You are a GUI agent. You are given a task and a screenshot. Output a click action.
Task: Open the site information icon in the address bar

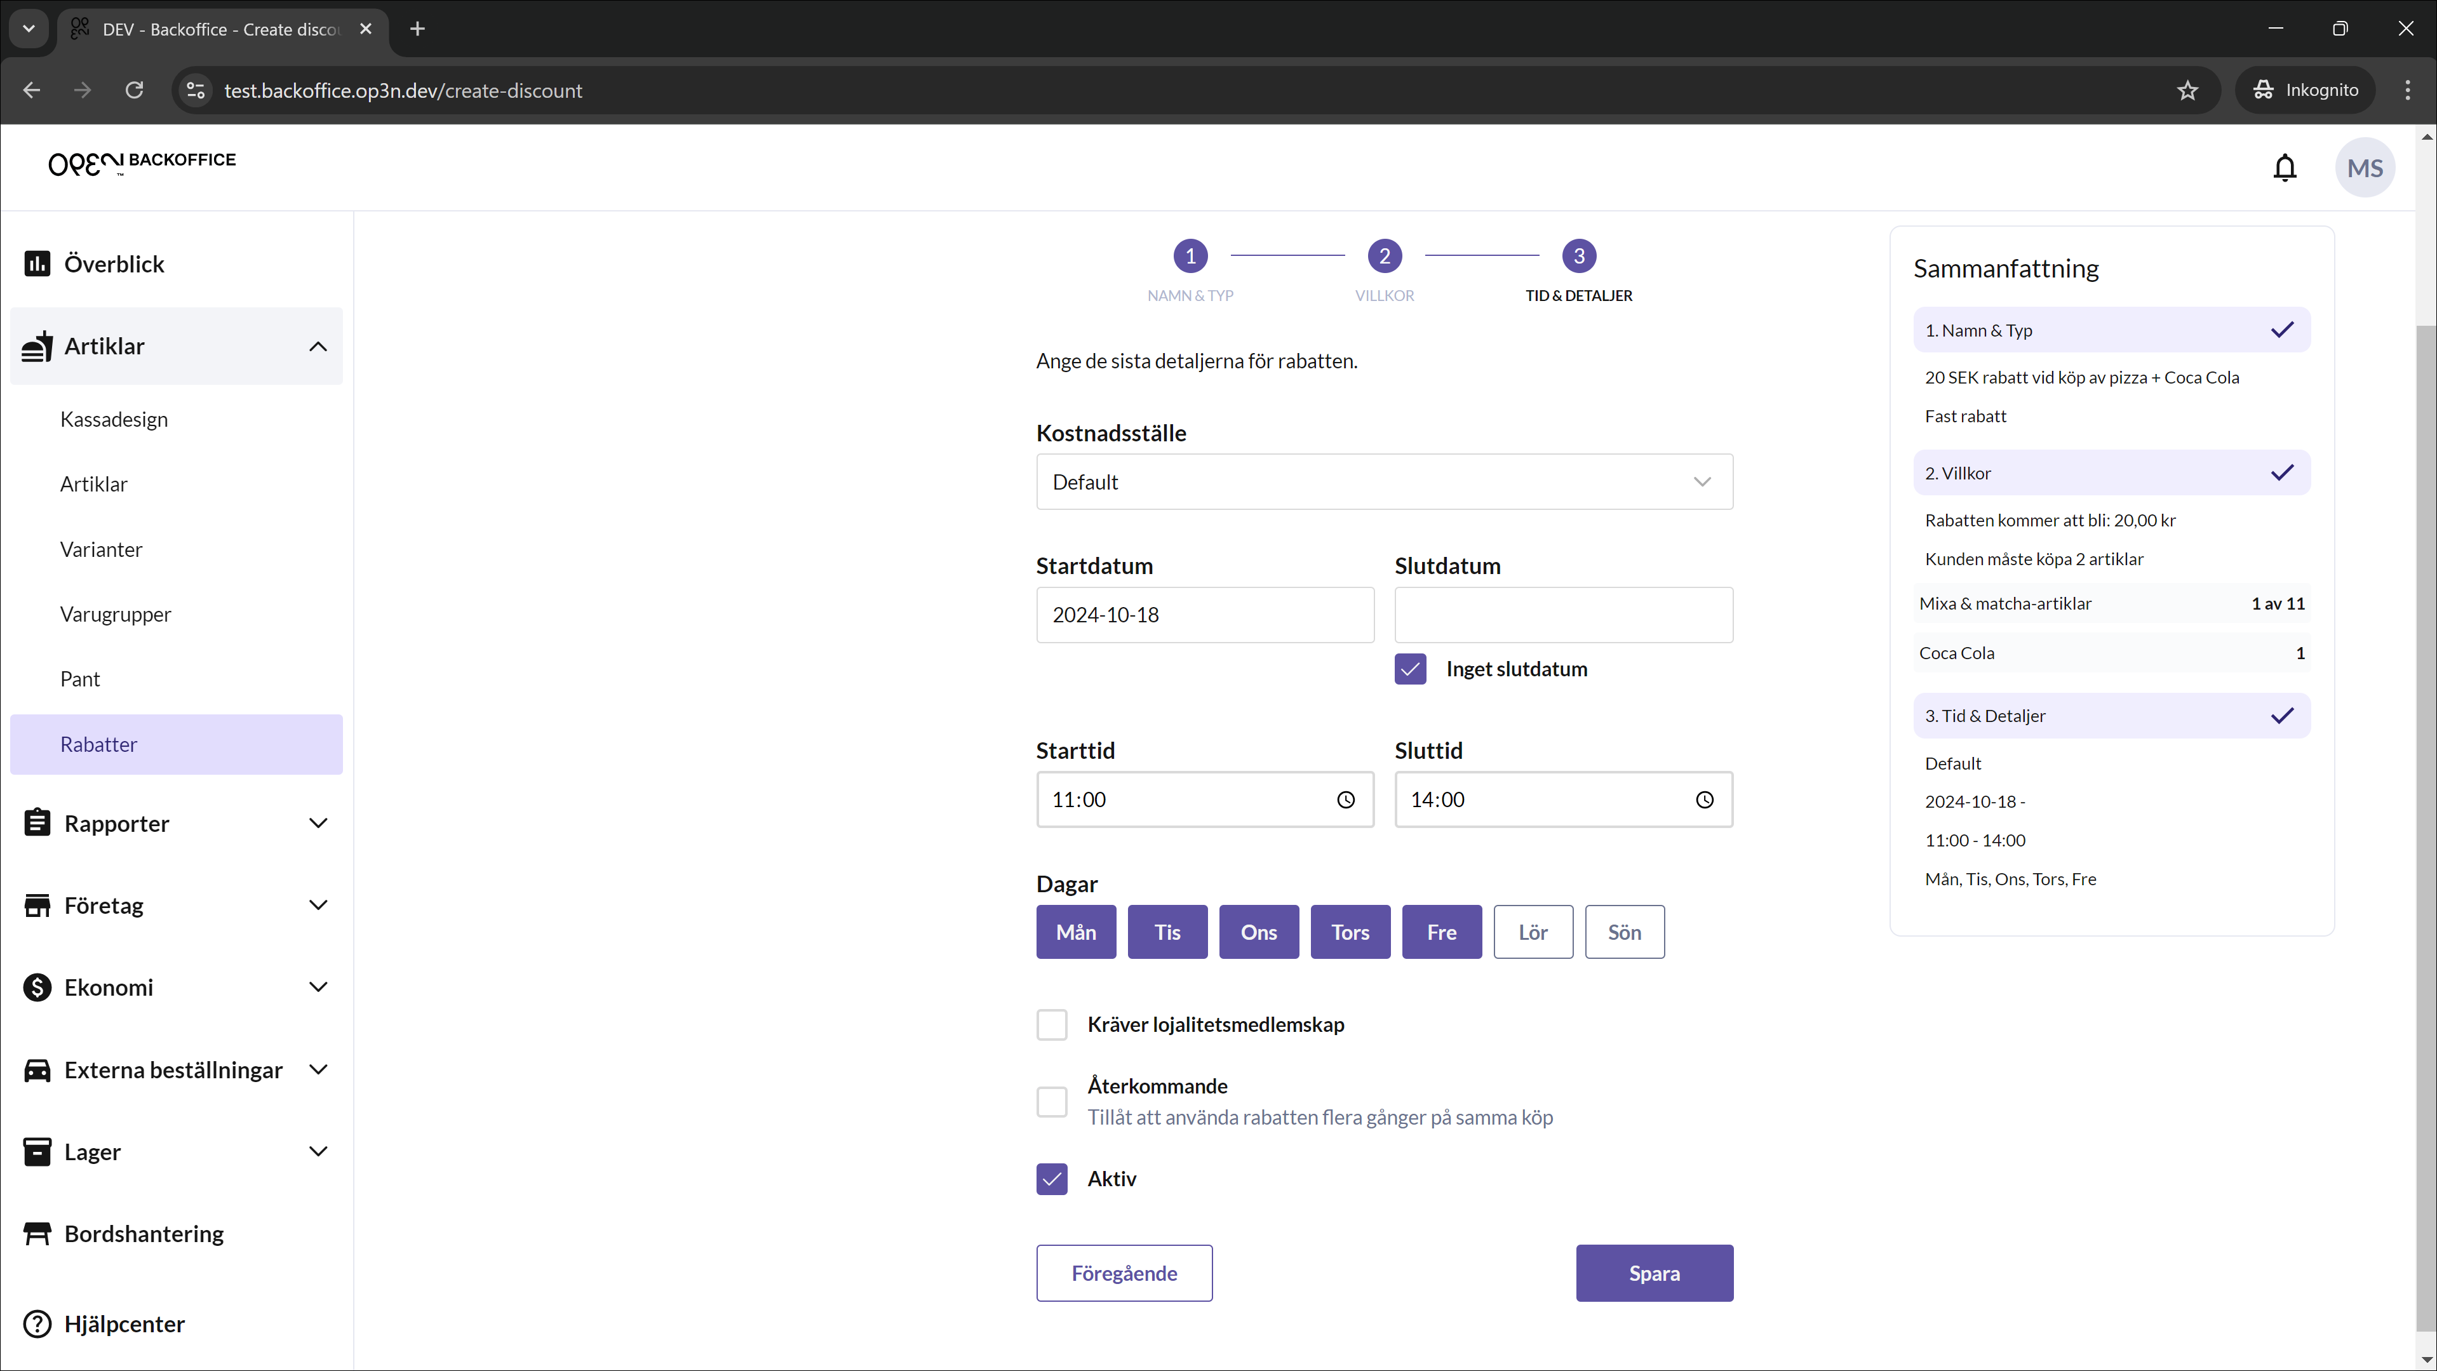tap(195, 90)
